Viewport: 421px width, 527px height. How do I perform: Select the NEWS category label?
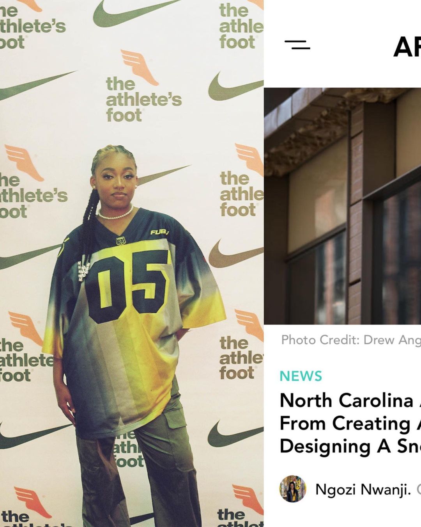(x=301, y=376)
